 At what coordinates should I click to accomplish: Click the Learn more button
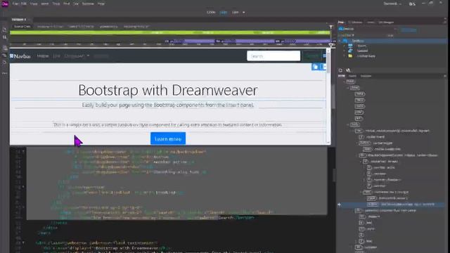[168, 139]
